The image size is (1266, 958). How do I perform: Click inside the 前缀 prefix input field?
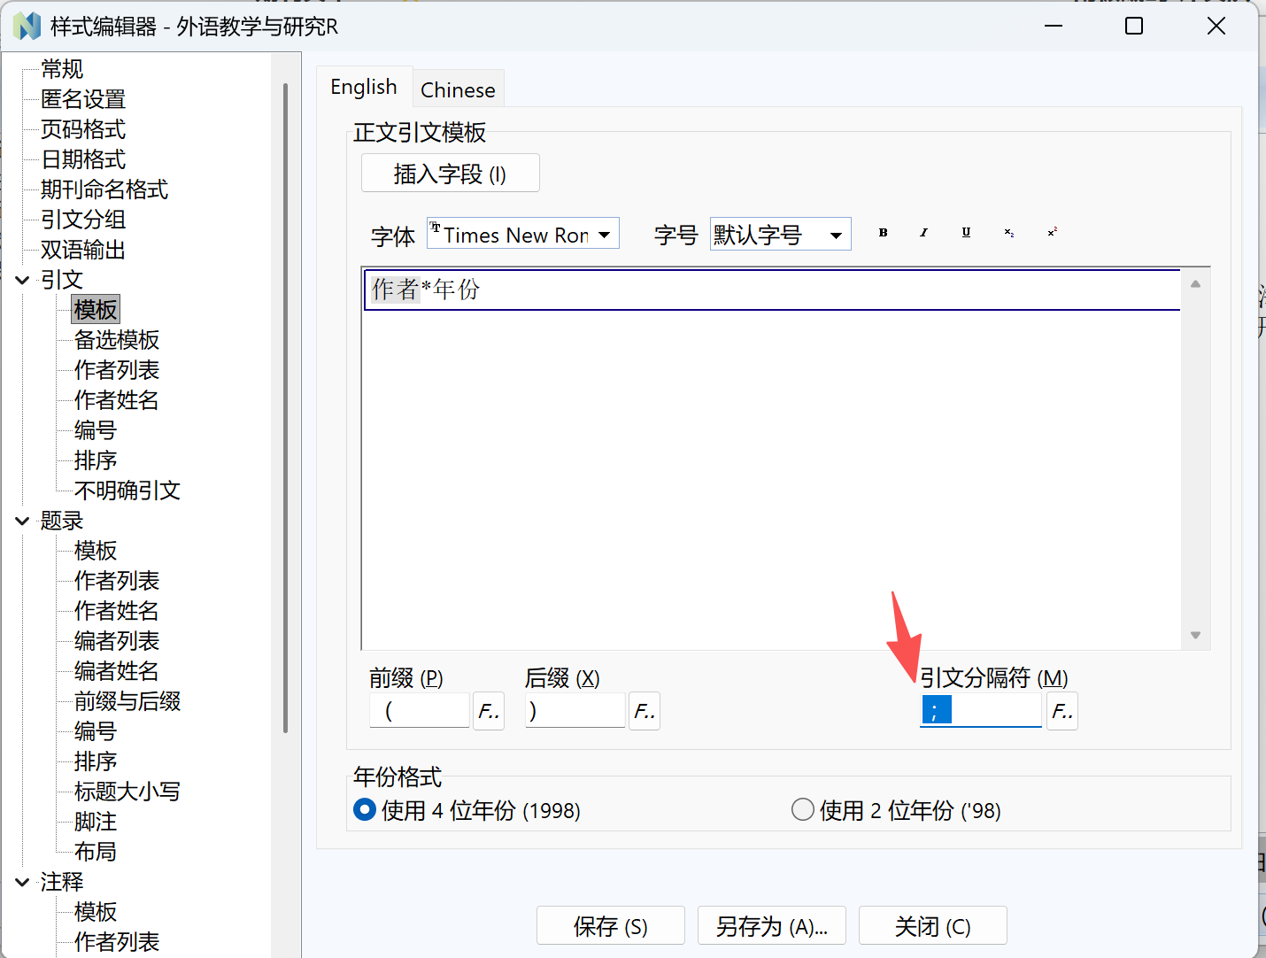click(419, 710)
